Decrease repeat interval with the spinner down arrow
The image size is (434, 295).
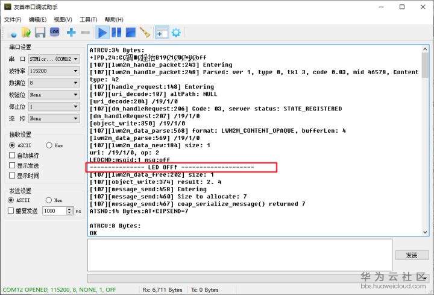70,213
